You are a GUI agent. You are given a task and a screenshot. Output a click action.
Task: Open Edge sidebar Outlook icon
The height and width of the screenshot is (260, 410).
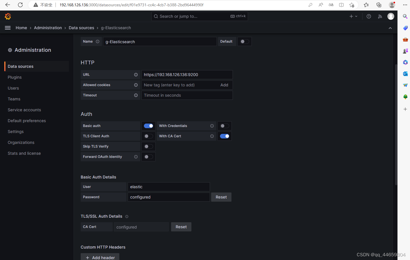(x=405, y=74)
